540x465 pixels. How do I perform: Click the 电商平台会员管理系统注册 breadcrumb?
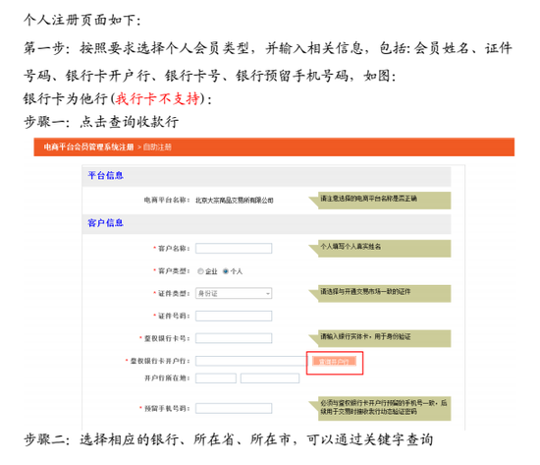pyautogui.click(x=88, y=146)
